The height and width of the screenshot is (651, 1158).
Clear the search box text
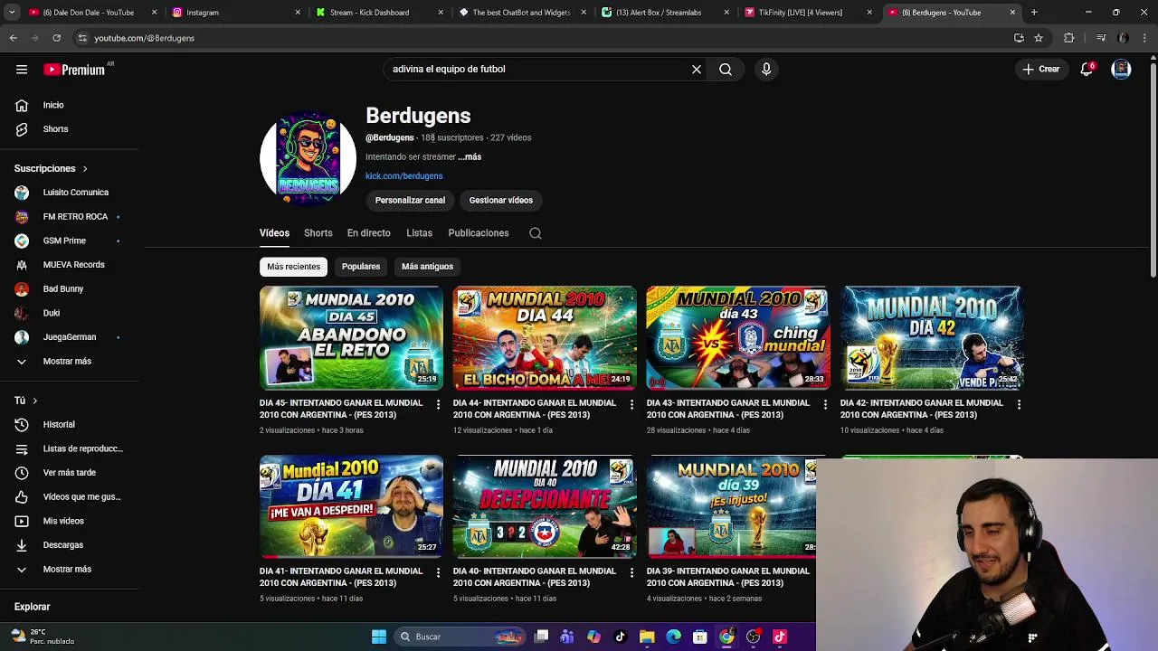[x=697, y=70]
